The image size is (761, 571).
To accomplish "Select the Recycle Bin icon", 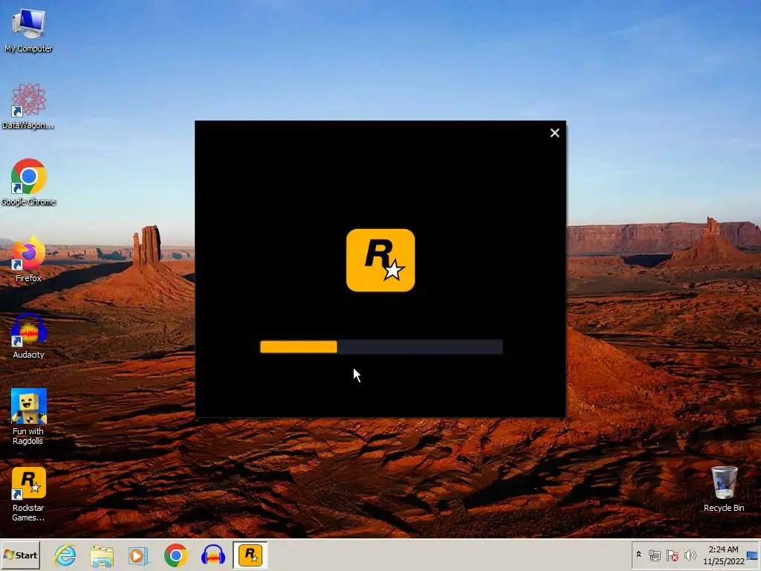I will 724,488.
